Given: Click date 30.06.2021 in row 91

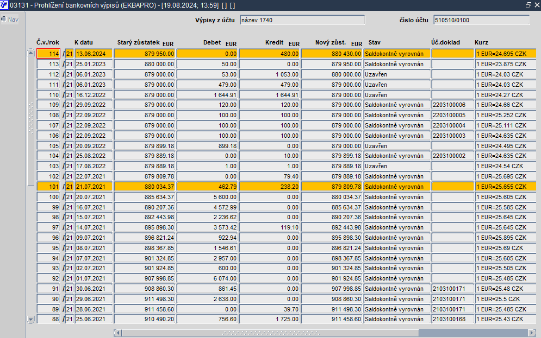Looking at the screenshot, I should [x=94, y=289].
